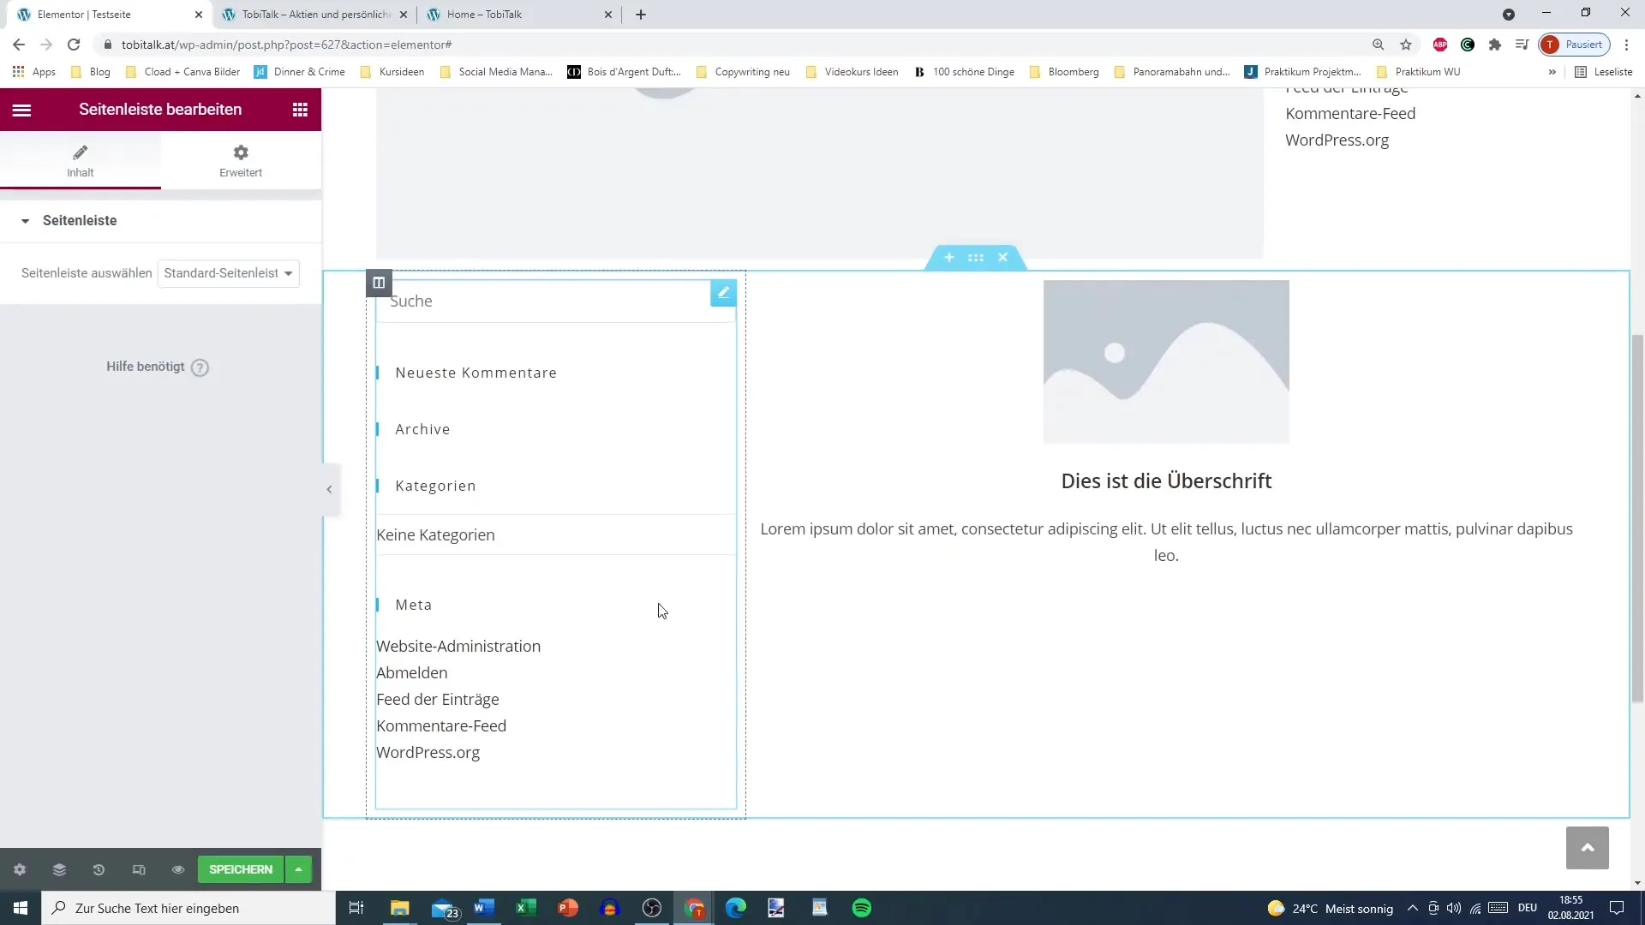Click the Feed der Einträge link
Image resolution: width=1645 pixels, height=925 pixels.
pyautogui.click(x=438, y=700)
